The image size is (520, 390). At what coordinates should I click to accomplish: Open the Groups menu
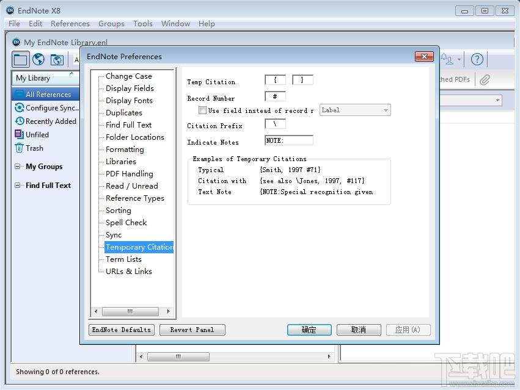pyautogui.click(x=111, y=24)
